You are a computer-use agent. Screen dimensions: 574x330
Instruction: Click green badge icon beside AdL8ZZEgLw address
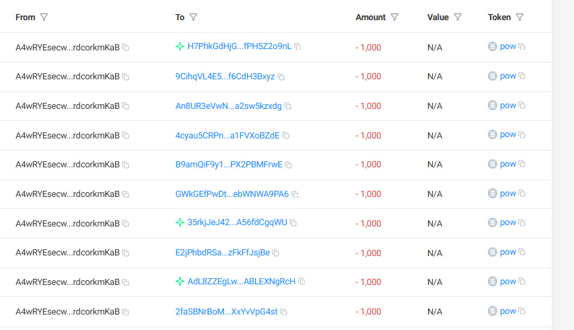(x=180, y=282)
